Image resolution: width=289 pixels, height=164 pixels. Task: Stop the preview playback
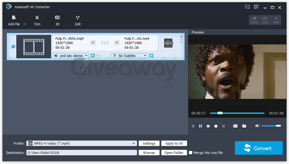[216, 126]
